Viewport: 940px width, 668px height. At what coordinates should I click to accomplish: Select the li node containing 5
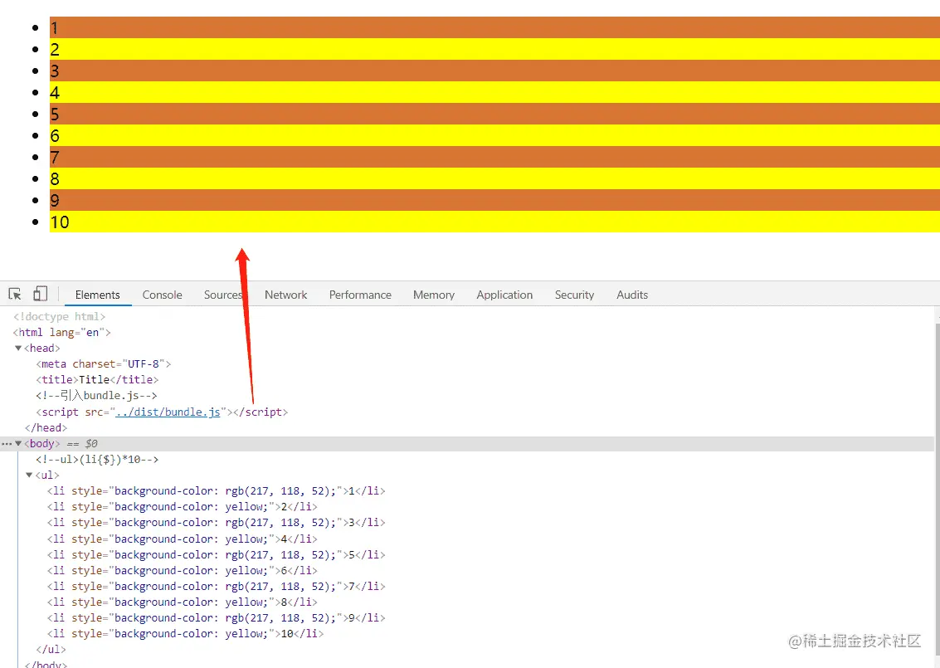pyautogui.click(x=217, y=554)
